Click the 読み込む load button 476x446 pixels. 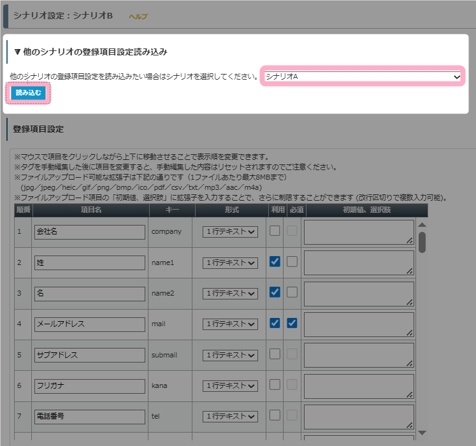pos(28,92)
